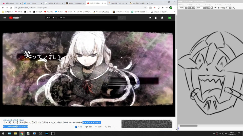Open a new Chrome tab with plus
The height and width of the screenshot is (136, 243).
pyautogui.click(x=152, y=3)
